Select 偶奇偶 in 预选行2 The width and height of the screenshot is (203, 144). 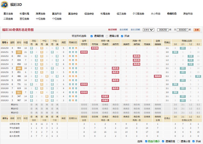[137, 109]
